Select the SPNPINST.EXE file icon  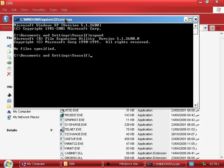(62, 120)
